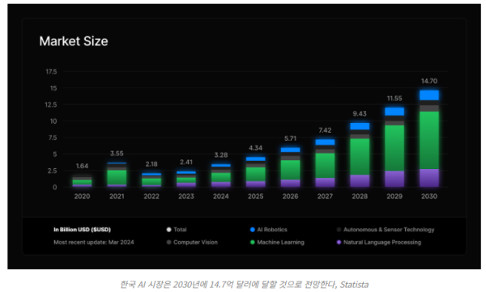Click the Statista caption below chart

coord(245,284)
